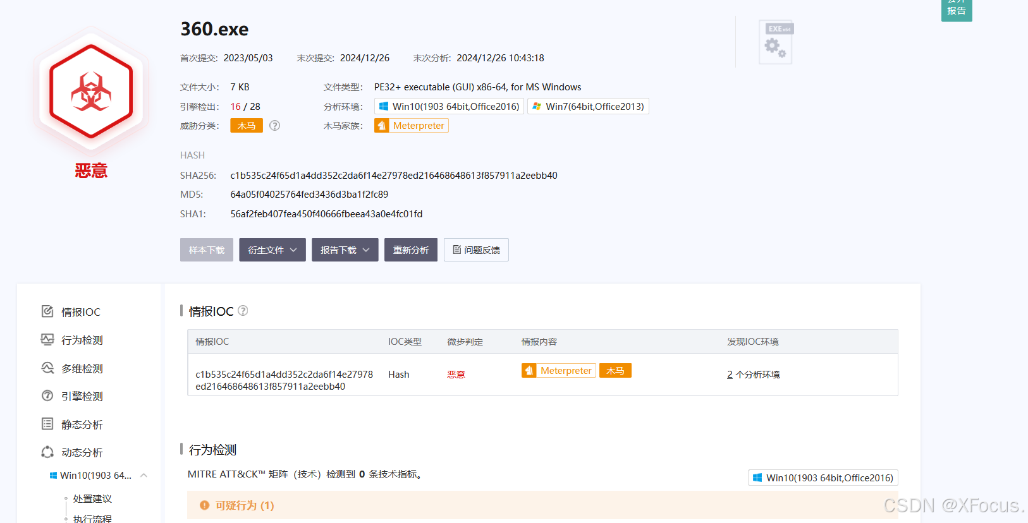Go to 情报IOC in the sidebar
The image size is (1028, 523).
coord(81,312)
